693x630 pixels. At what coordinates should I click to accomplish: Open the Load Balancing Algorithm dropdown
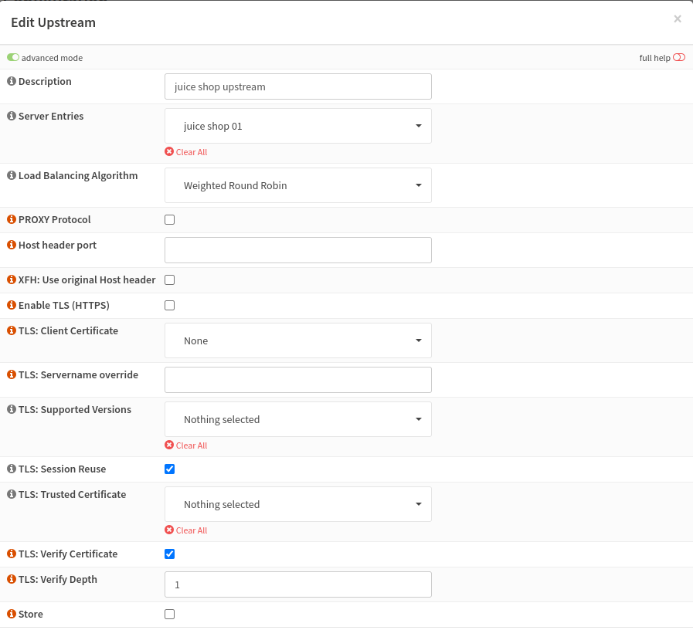tap(297, 185)
